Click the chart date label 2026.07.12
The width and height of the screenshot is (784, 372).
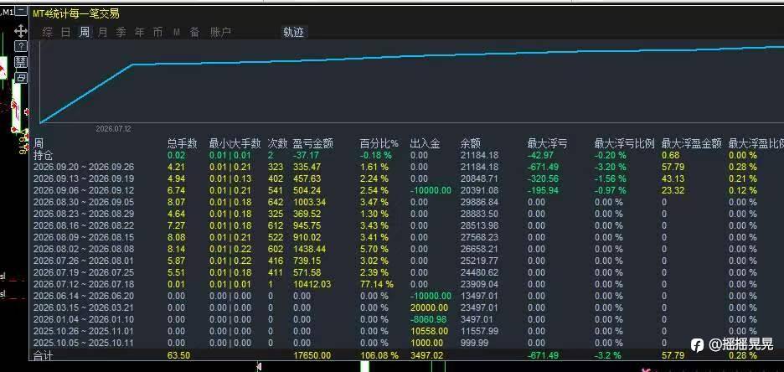pyautogui.click(x=114, y=129)
